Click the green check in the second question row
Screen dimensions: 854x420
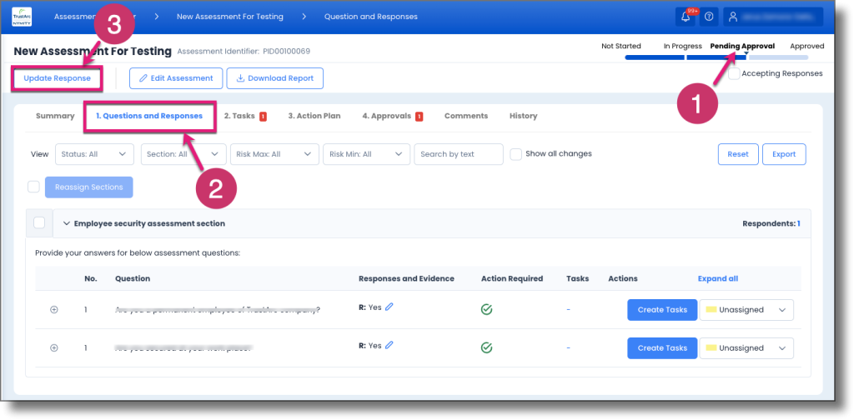tap(486, 347)
